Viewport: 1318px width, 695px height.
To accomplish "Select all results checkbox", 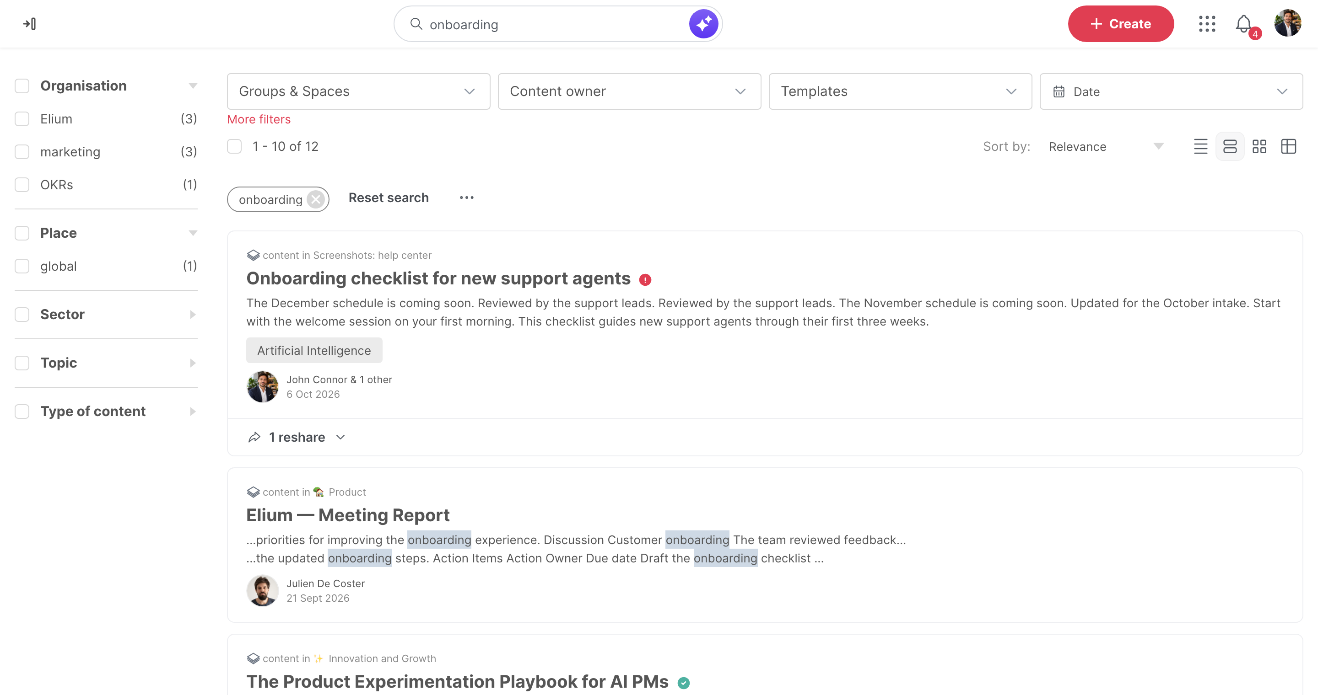I will pyautogui.click(x=234, y=147).
